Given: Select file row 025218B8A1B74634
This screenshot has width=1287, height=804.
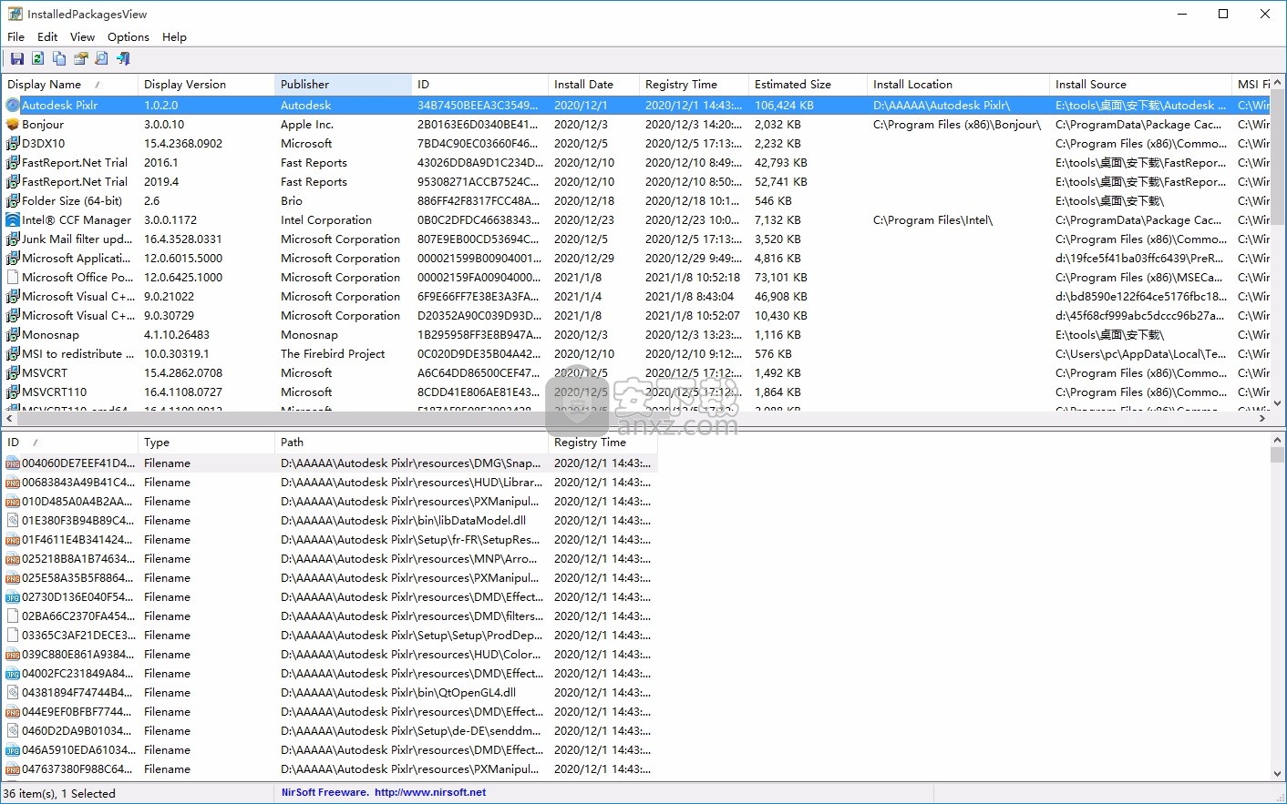Looking at the screenshot, I should pos(329,559).
